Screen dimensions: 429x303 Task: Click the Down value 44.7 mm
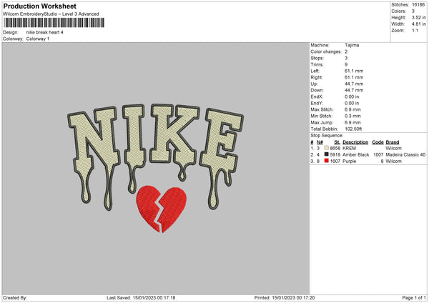(x=354, y=90)
